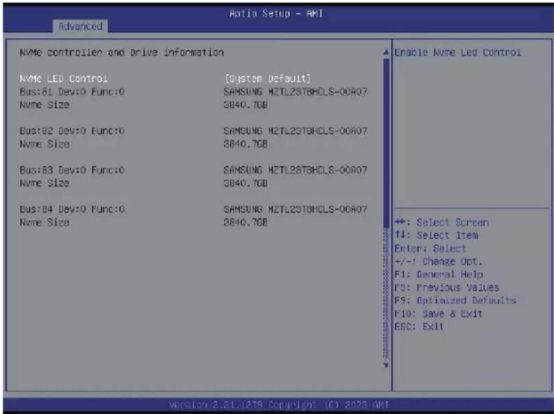Click the ESC: Exit hint
Viewport: 554px width, 414px height.
[x=418, y=327]
